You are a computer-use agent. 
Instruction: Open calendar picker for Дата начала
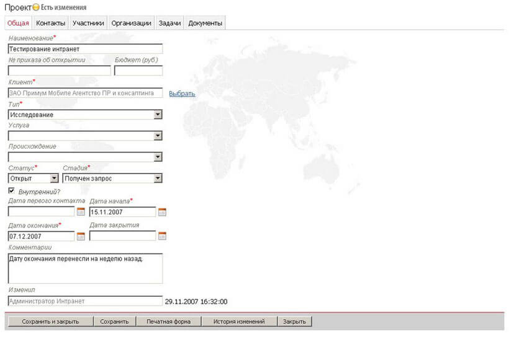tap(162, 212)
